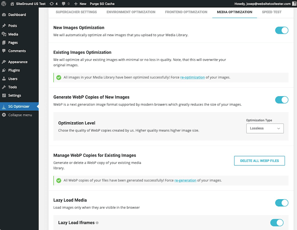The image size is (297, 230).
Task: Open Appearance menu item
Action: click(x=18, y=62)
